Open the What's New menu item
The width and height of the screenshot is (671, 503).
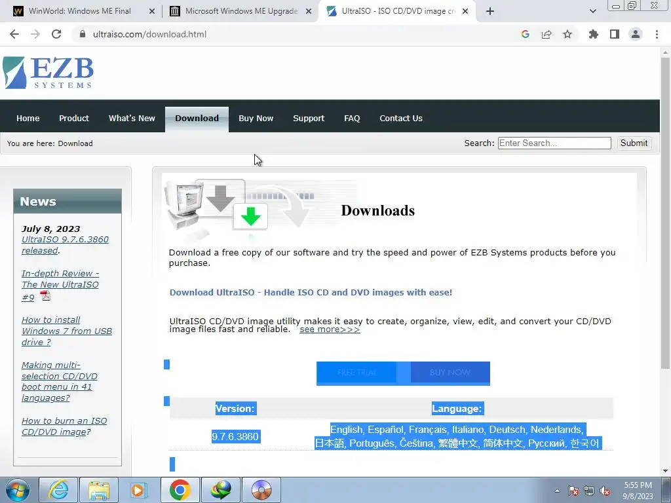(x=132, y=118)
